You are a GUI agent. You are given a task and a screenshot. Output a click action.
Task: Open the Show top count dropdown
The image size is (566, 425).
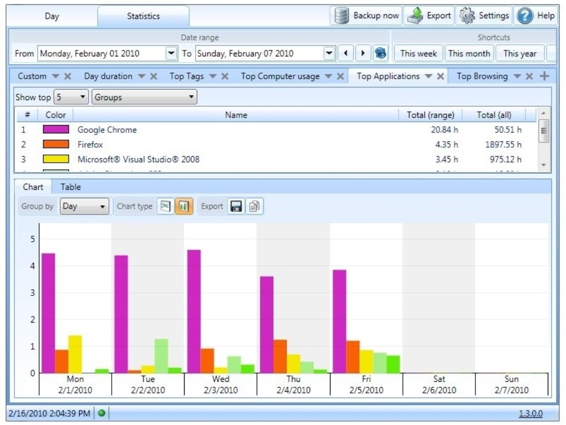[x=71, y=97]
